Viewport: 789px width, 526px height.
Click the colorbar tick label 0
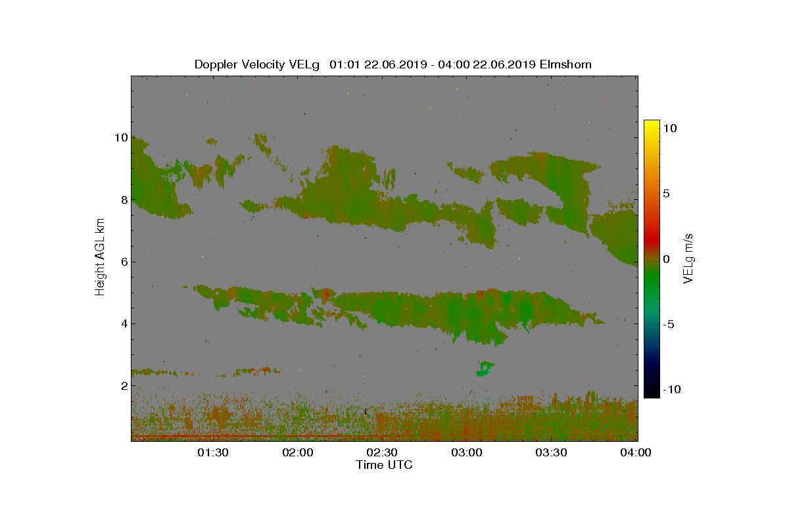(x=667, y=259)
